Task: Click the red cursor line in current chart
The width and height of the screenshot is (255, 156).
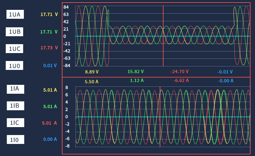Action: click(160, 117)
